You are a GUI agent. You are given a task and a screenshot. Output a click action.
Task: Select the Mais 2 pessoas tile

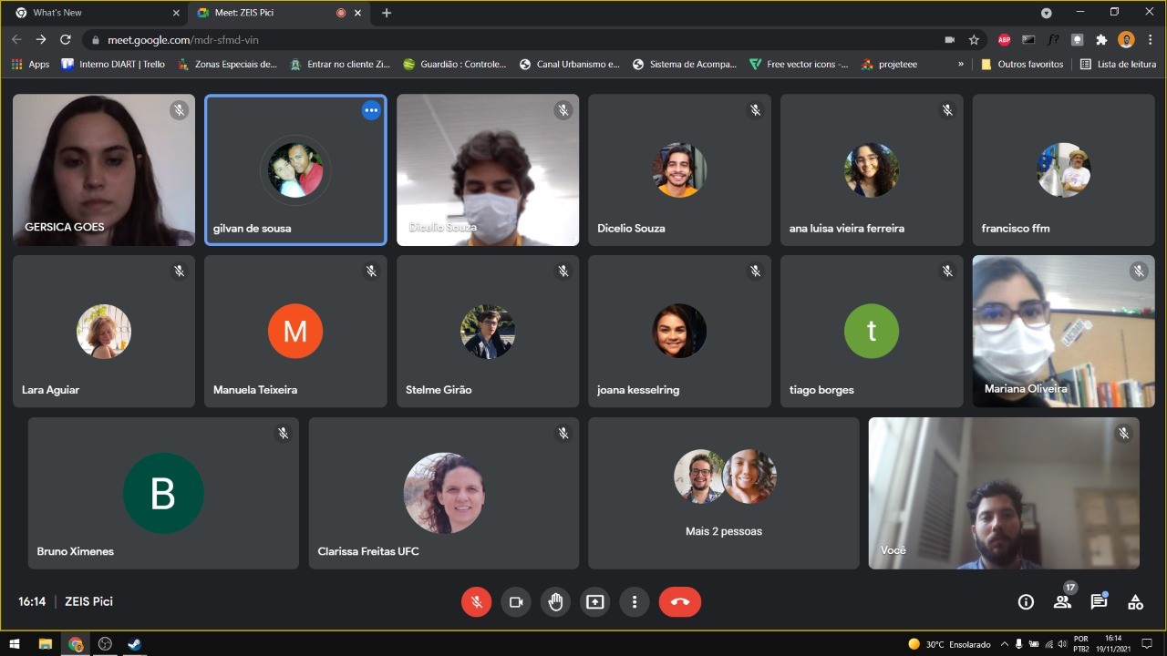coord(724,493)
